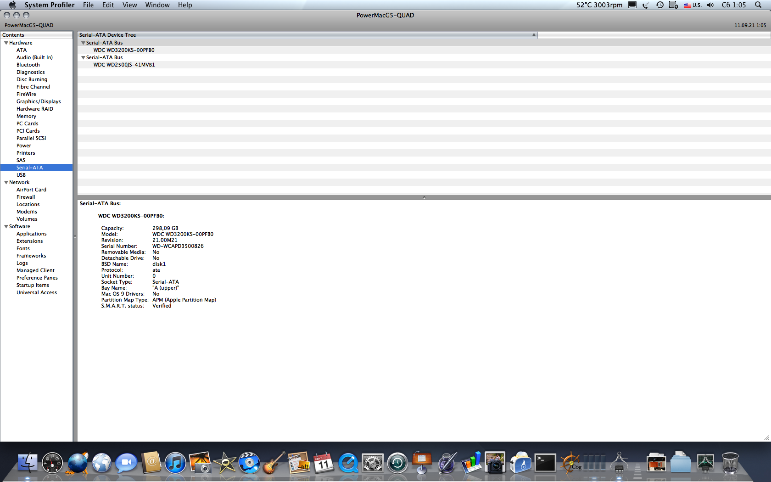Select Extensions under Software
The height and width of the screenshot is (482, 771).
click(30, 241)
